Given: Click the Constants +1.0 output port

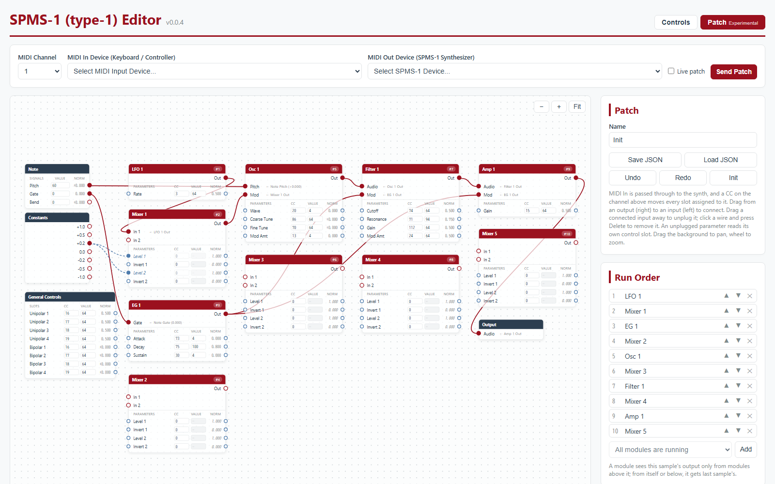Looking at the screenshot, I should [90, 227].
